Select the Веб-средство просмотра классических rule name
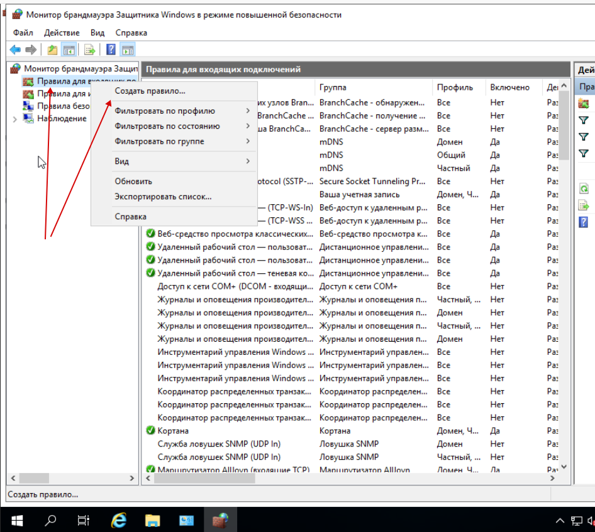Image resolution: width=595 pixels, height=532 pixels. tap(235, 234)
